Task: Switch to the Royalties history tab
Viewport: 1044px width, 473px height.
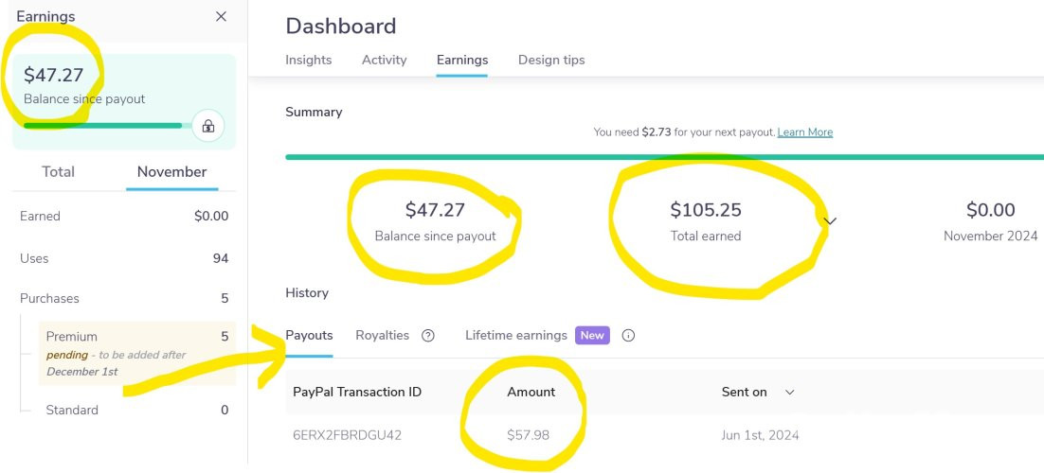Action: click(x=382, y=335)
